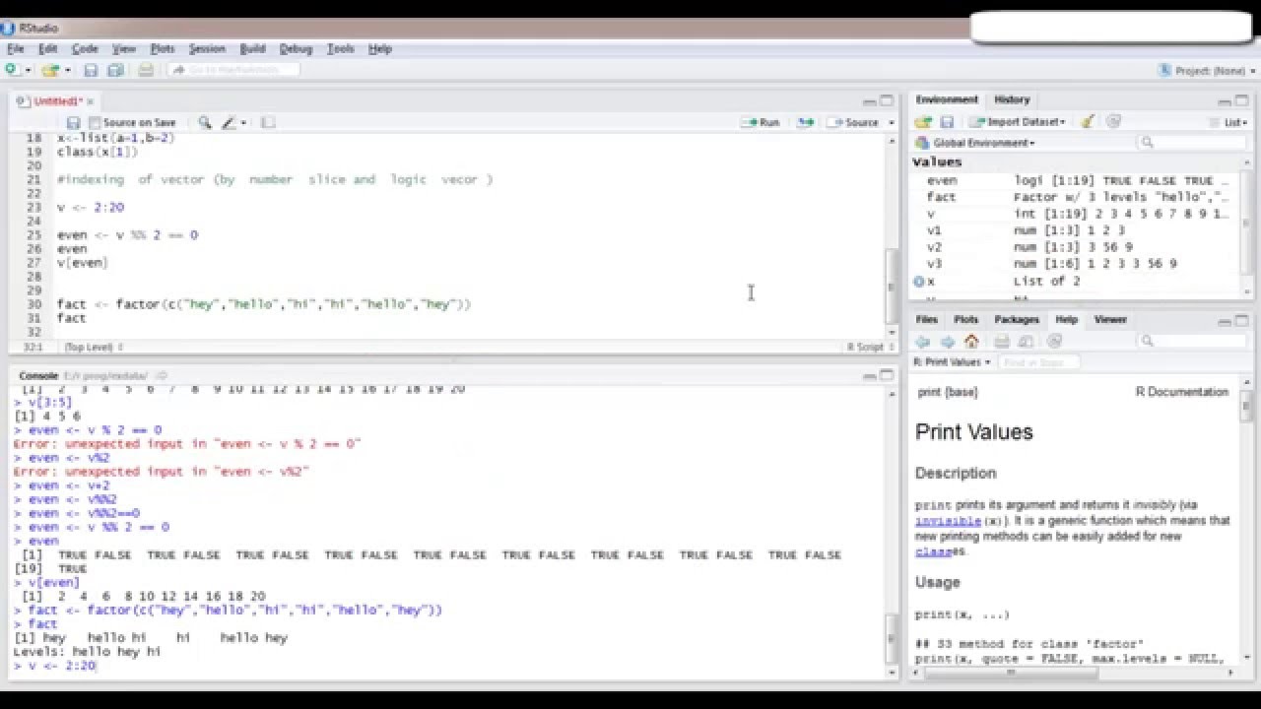Go forward in Help pane
Image resolution: width=1261 pixels, height=709 pixels.
click(x=947, y=342)
